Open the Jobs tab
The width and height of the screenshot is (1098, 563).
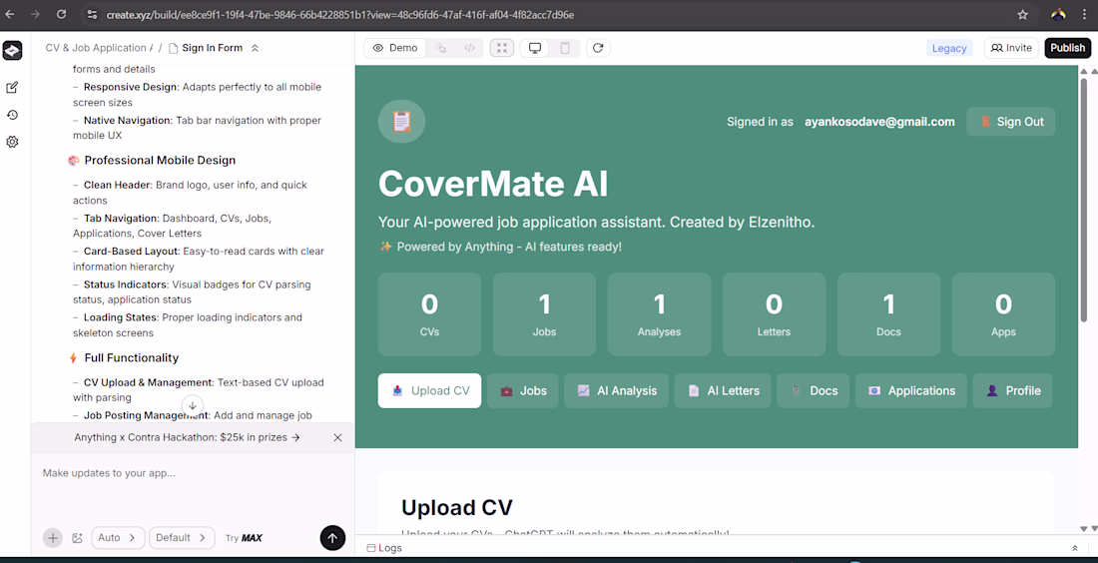coord(523,390)
